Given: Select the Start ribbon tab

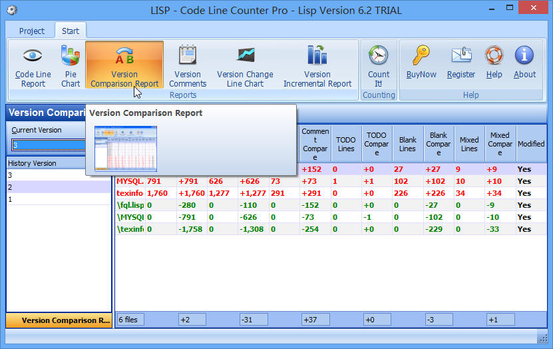Looking at the screenshot, I should pos(71,31).
